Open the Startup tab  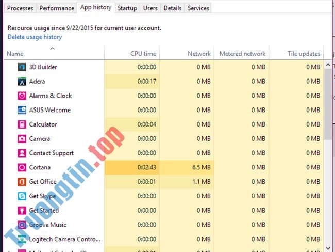coord(127,8)
